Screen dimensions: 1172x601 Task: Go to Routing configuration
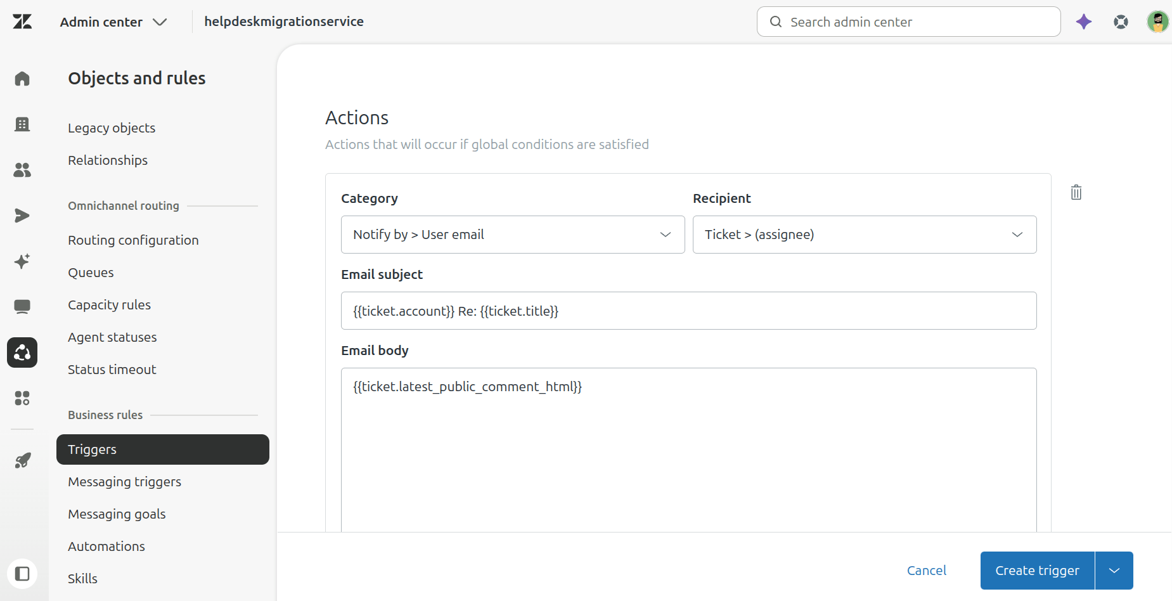click(133, 240)
